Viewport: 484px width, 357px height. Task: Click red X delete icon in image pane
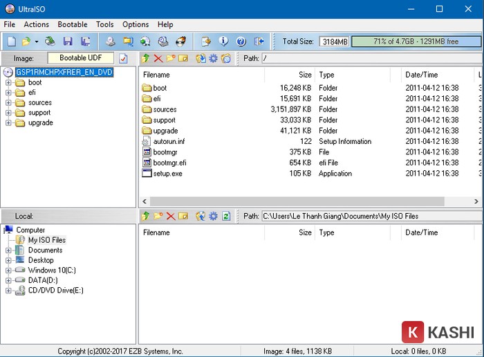point(158,59)
